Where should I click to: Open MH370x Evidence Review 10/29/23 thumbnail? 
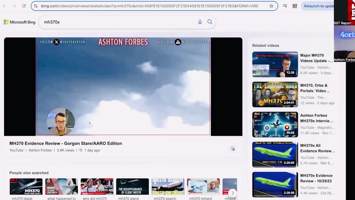(275, 184)
